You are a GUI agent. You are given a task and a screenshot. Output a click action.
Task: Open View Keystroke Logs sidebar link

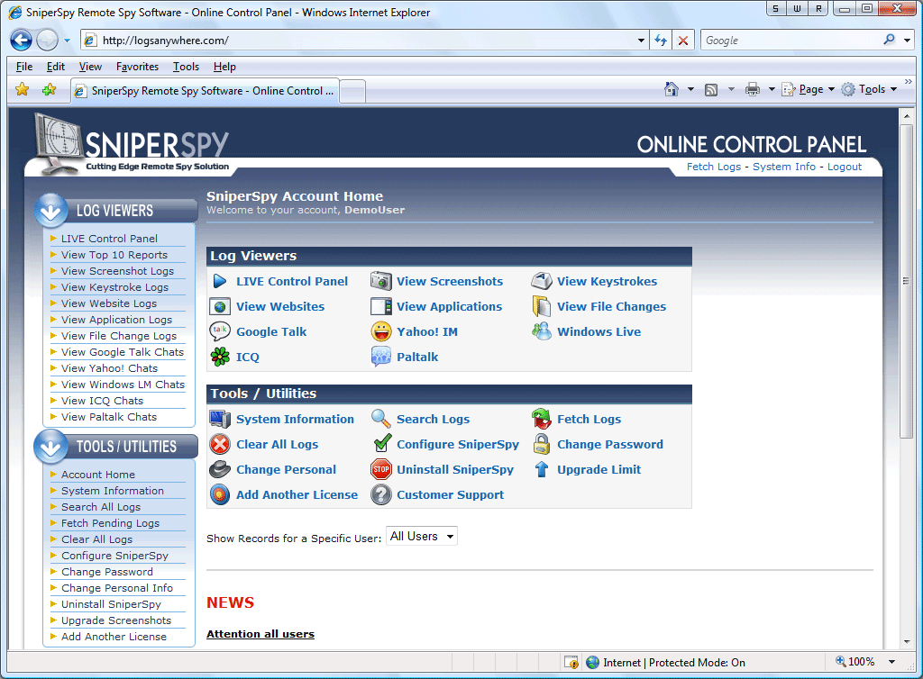[x=114, y=287]
